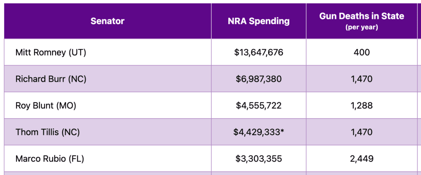Click the $4,555,722 spending amount

pyautogui.click(x=259, y=106)
